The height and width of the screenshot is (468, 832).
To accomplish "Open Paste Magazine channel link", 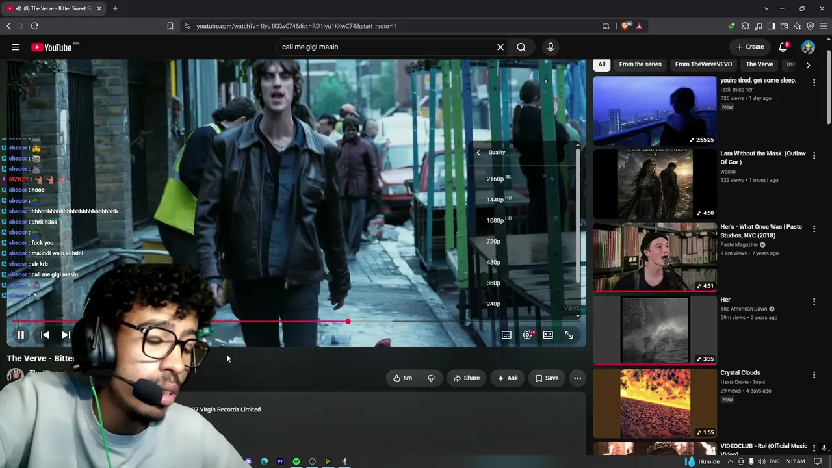I will point(740,245).
